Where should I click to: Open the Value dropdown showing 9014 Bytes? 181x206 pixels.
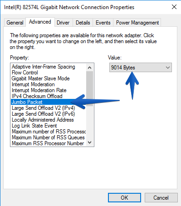coord(141,68)
